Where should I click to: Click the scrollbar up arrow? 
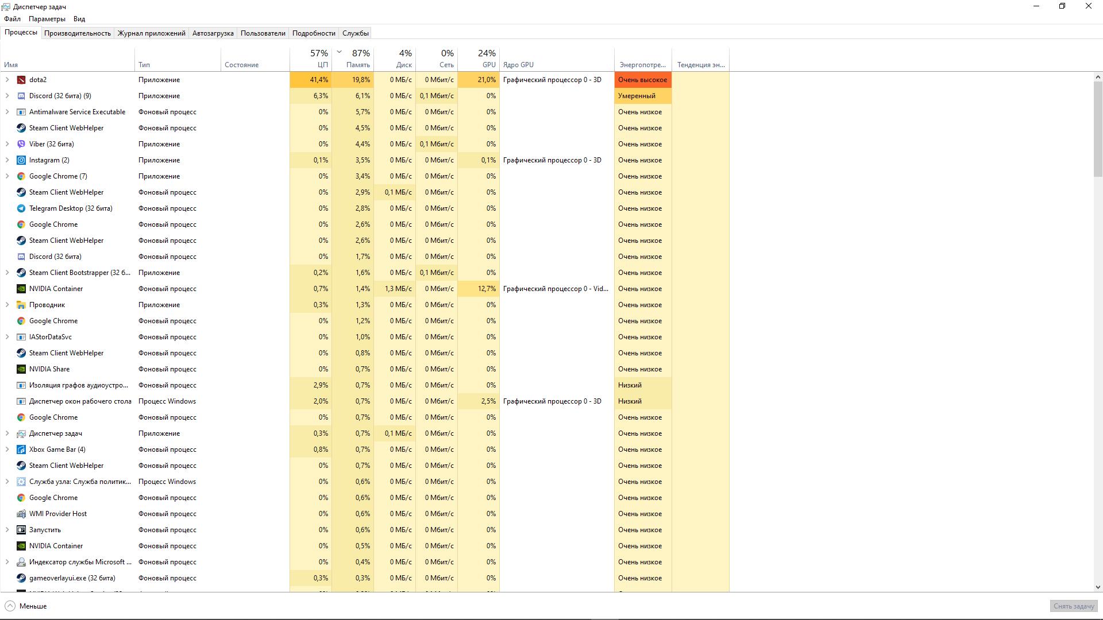(x=1098, y=77)
